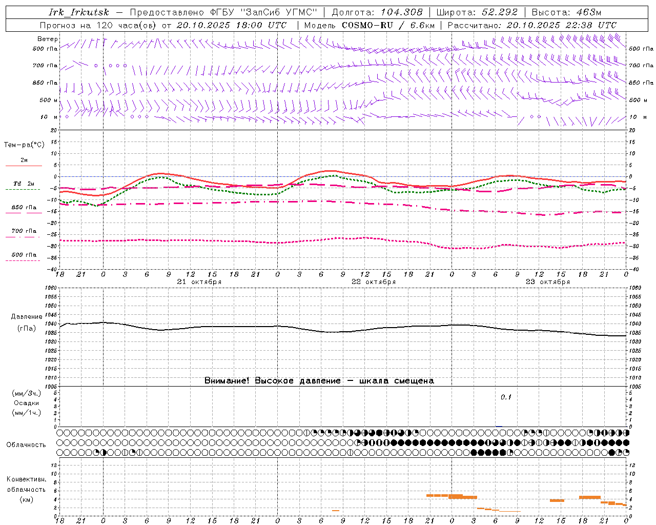Click the blue dashed Td 2м legend line

tap(23, 189)
